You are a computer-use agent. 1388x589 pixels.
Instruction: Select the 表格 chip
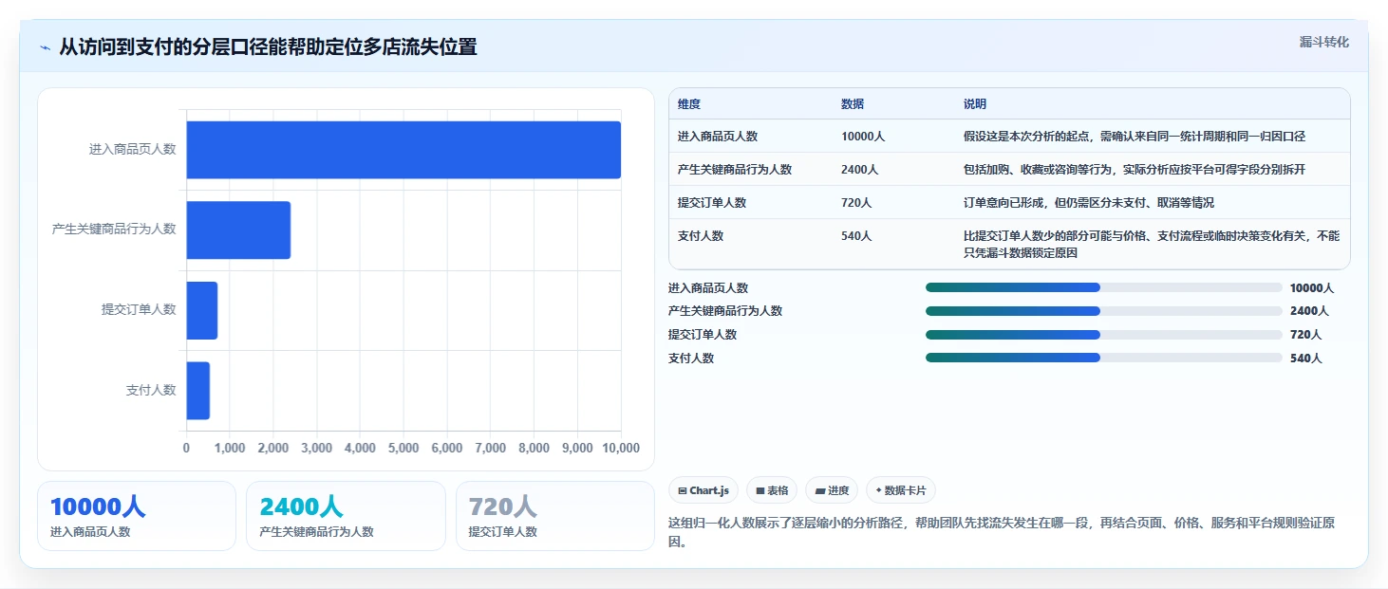772,490
